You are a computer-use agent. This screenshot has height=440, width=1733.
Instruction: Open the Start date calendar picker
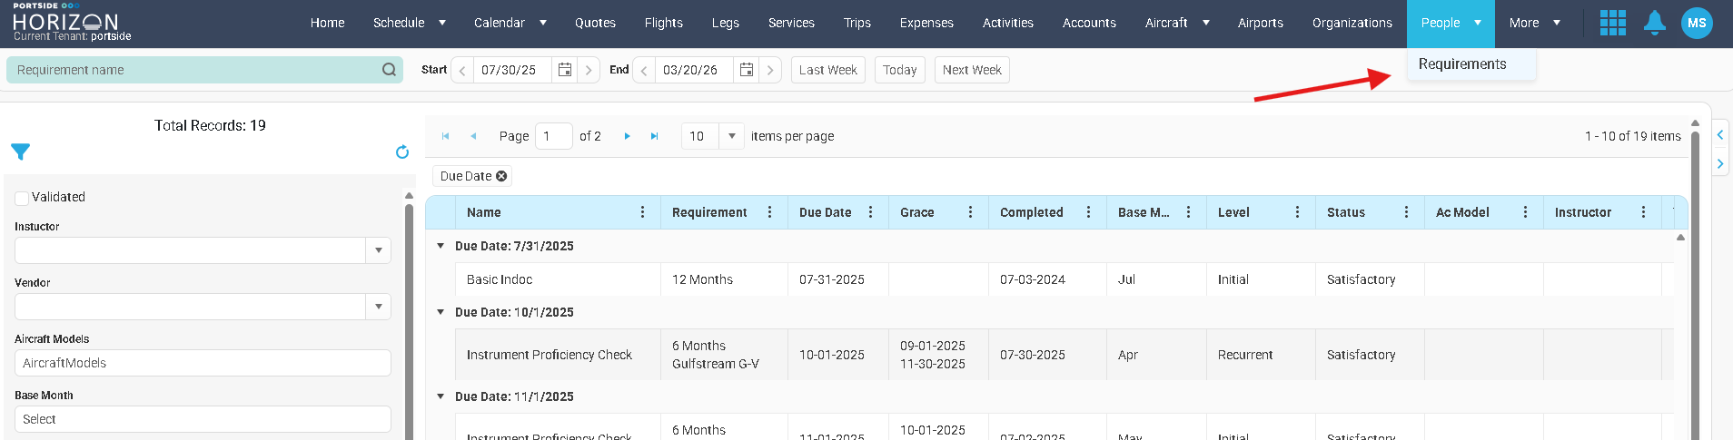click(564, 70)
